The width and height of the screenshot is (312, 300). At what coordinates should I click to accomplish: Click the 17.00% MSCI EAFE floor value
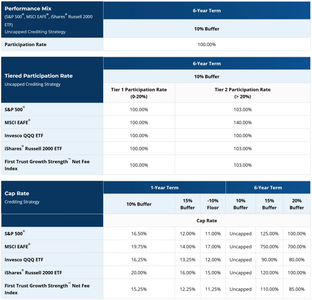coord(213,247)
